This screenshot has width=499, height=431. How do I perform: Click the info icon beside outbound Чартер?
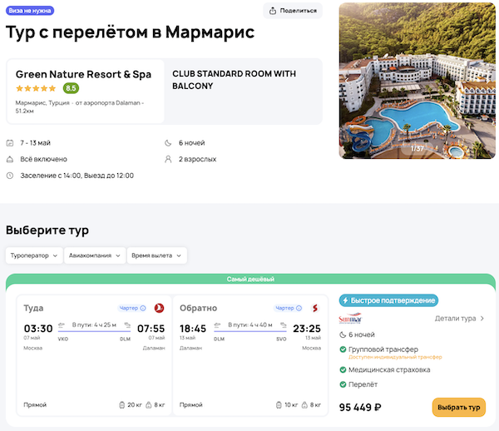tap(143, 308)
